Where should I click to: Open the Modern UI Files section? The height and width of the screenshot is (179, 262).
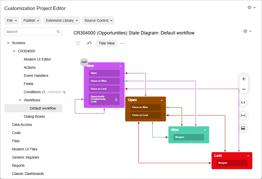[x=25, y=149]
